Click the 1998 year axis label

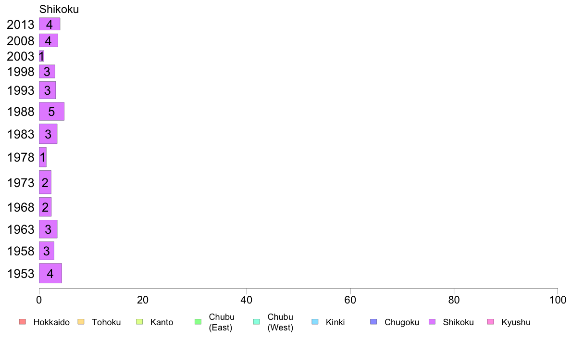coord(21,72)
